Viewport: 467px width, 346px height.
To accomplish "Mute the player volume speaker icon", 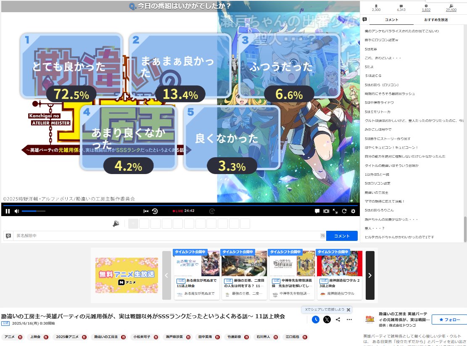I will [17, 211].
